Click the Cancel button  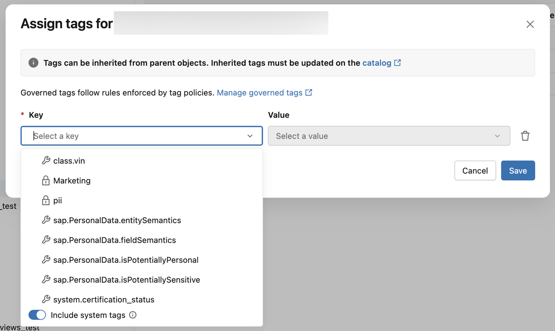(x=475, y=171)
